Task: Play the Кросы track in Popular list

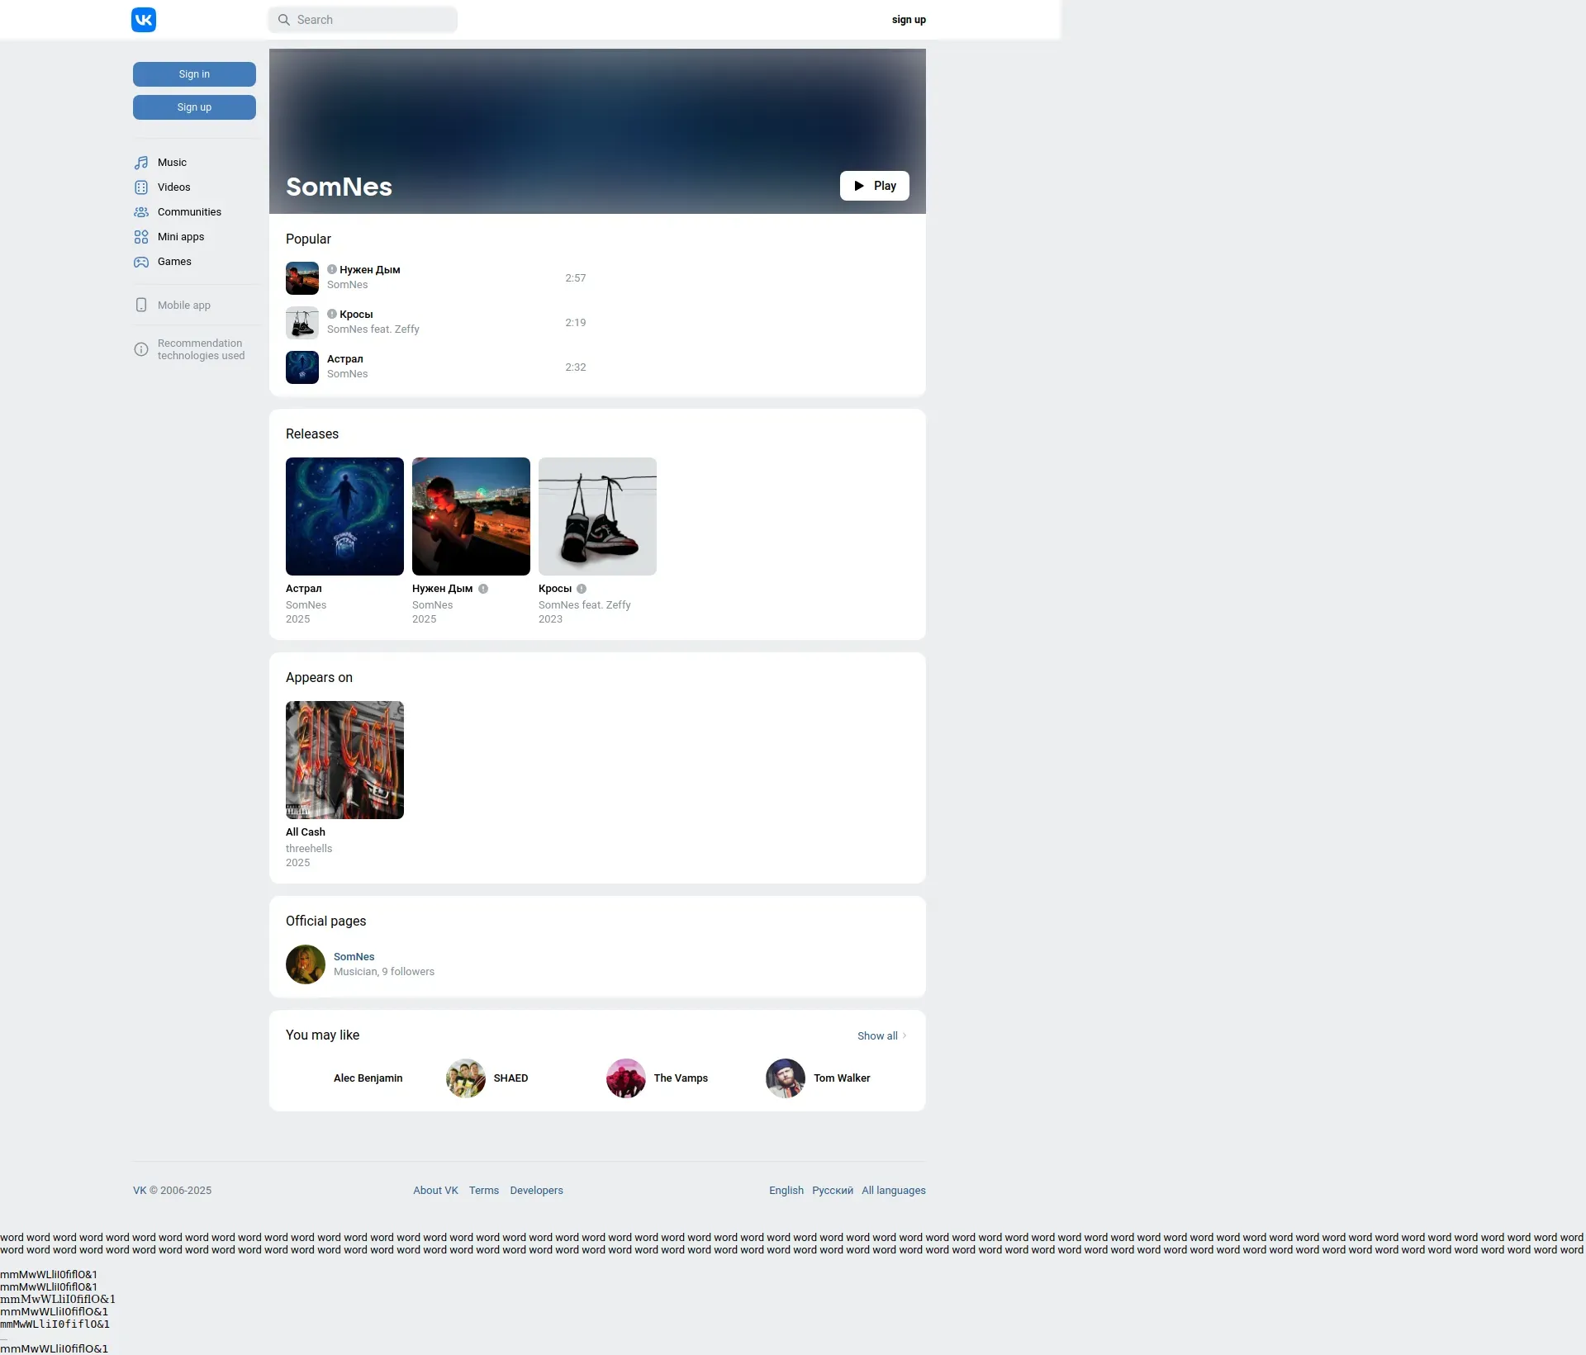Action: (x=302, y=323)
